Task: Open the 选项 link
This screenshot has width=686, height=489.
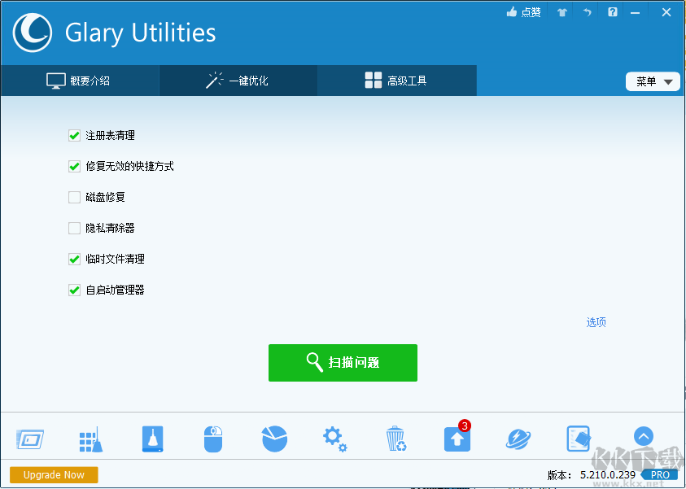Action: (x=596, y=322)
